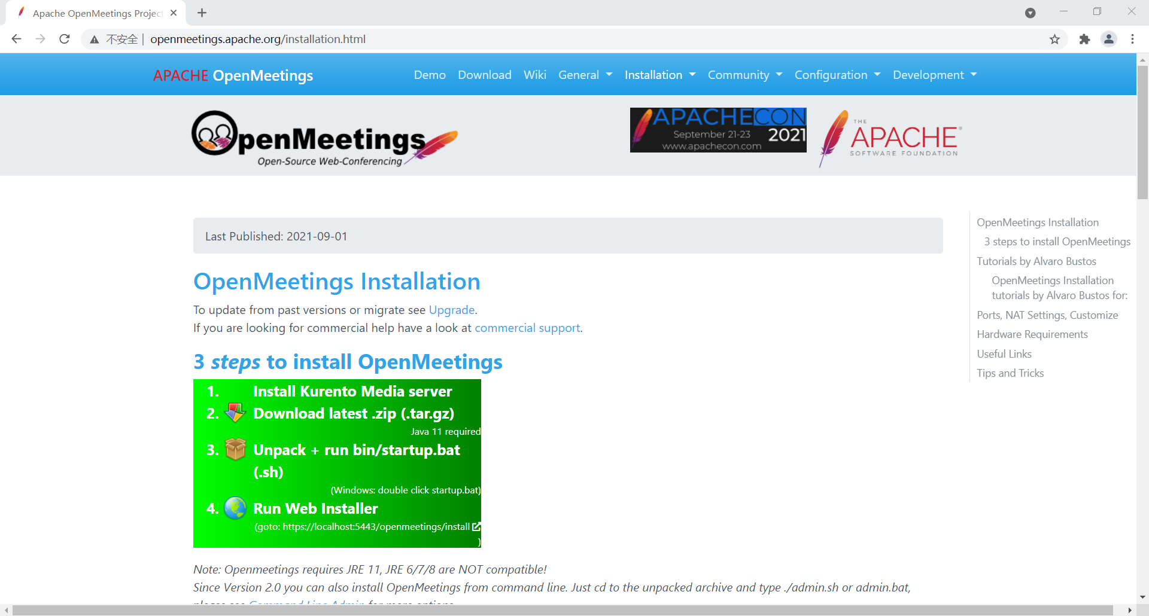
Task: Close the Apache OpenMeetings tab
Action: pos(174,13)
